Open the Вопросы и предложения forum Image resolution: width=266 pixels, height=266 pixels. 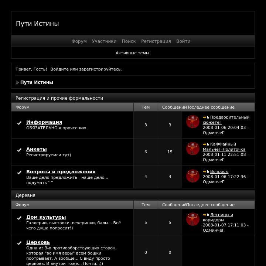point(61,172)
